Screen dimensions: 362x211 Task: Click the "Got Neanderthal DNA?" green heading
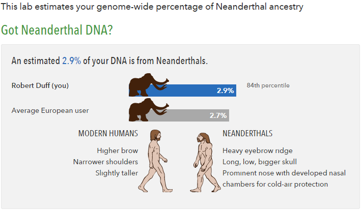(x=57, y=30)
